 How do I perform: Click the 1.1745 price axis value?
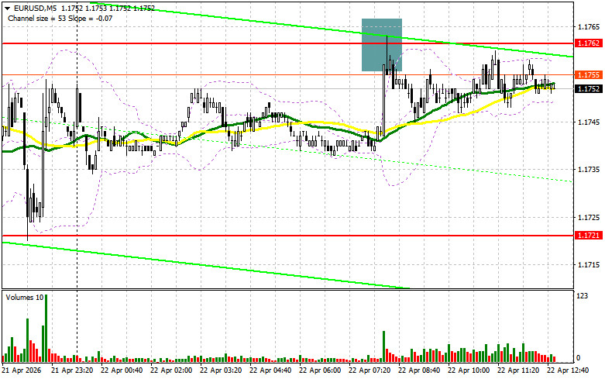[x=589, y=122]
